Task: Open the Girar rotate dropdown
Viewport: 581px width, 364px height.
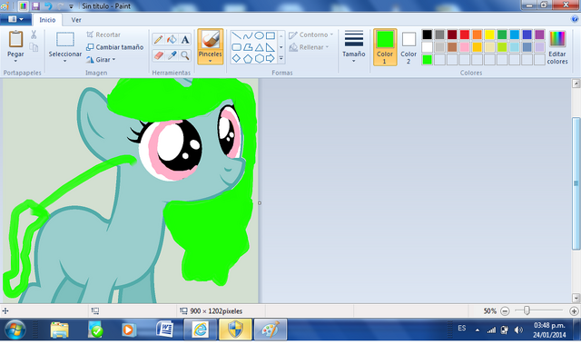Action: [101, 59]
